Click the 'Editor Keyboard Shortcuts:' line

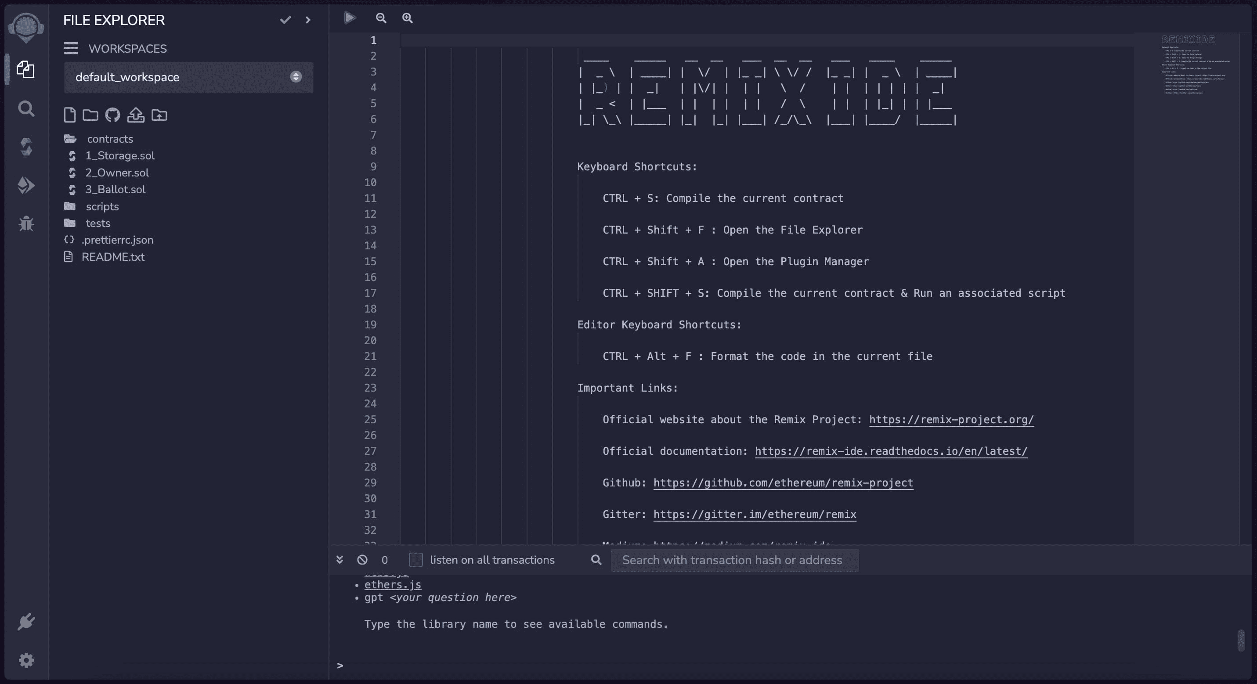(659, 324)
